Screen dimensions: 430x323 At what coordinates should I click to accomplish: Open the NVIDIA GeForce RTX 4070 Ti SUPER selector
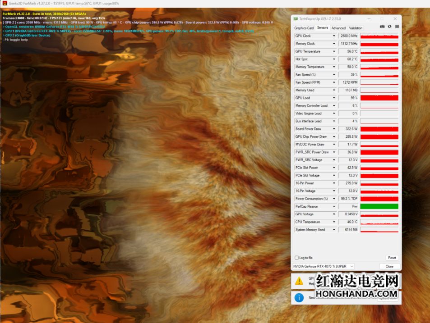(324, 266)
